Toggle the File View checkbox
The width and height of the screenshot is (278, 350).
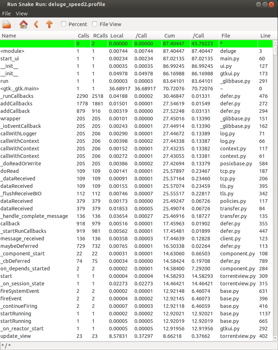coord(95,24)
